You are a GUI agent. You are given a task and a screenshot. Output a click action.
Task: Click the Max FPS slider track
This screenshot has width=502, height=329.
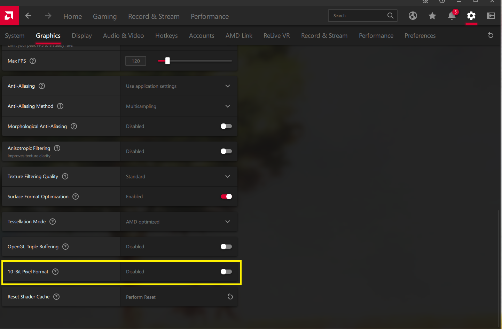coord(195,61)
